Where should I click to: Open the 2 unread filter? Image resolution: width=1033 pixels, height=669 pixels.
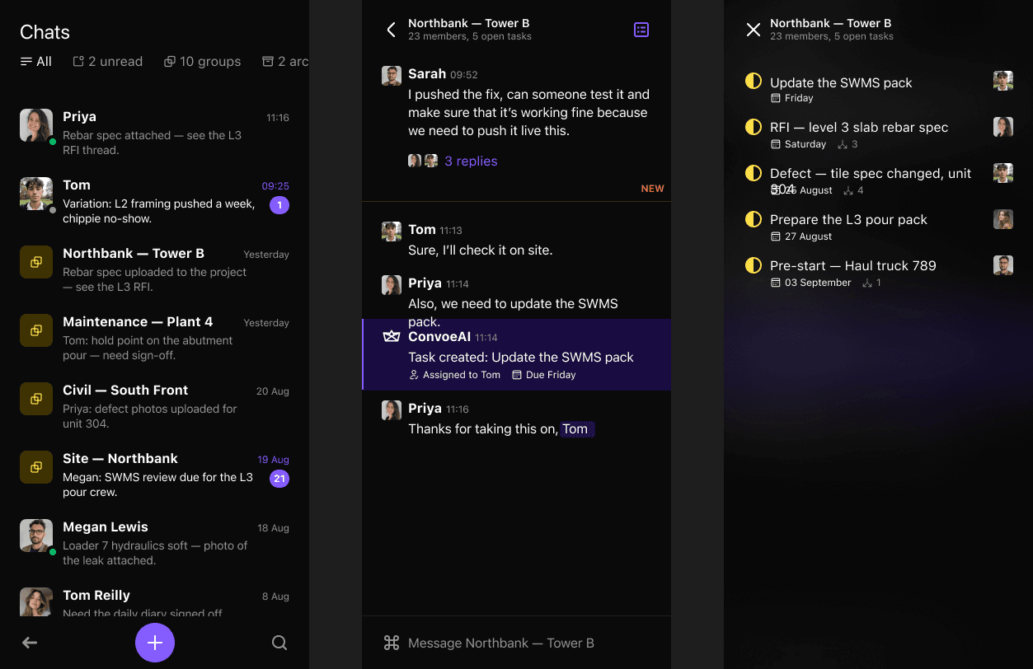(107, 62)
